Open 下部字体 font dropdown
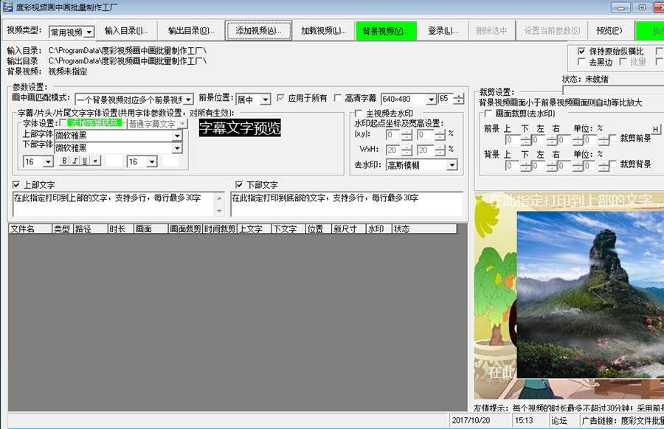Viewport: 664px width, 429px height. 119,147
